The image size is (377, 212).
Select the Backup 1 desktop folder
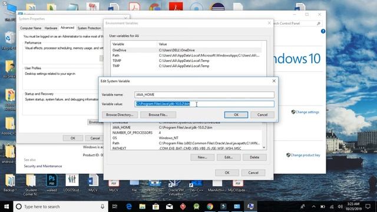coord(10,183)
